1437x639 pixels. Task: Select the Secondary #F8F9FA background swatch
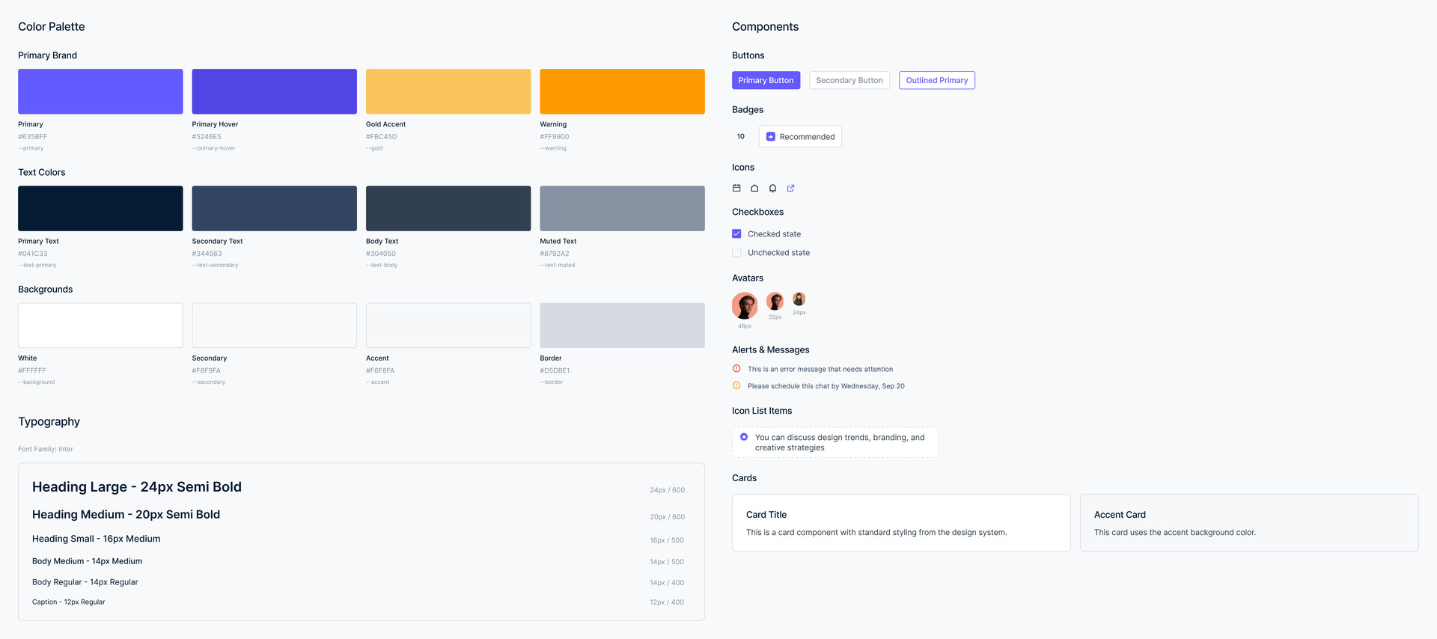click(275, 325)
